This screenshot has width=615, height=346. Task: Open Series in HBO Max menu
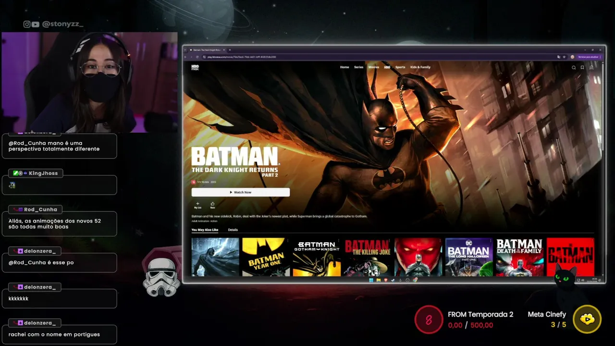[358, 67]
